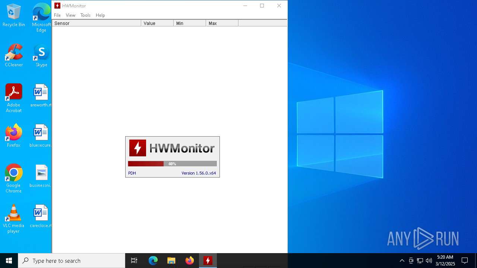The width and height of the screenshot is (477, 268).
Task: Select the VLC media player shortcut
Action: click(x=14, y=219)
